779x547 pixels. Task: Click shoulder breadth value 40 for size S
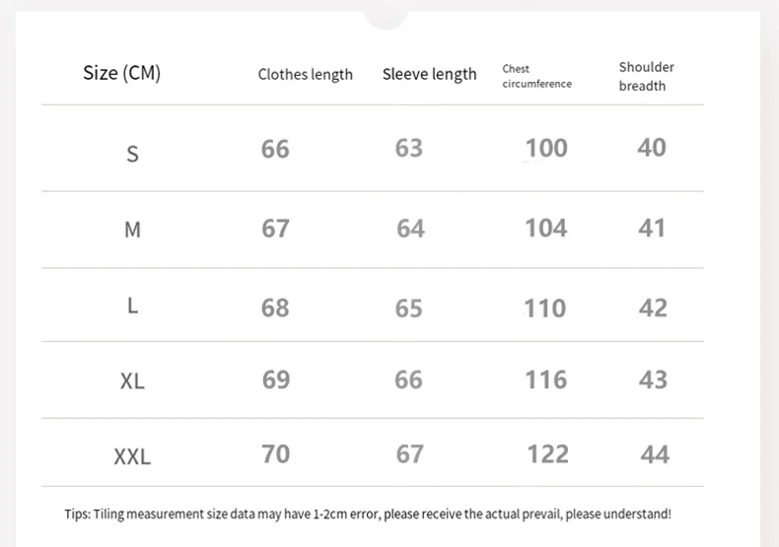pyautogui.click(x=652, y=148)
